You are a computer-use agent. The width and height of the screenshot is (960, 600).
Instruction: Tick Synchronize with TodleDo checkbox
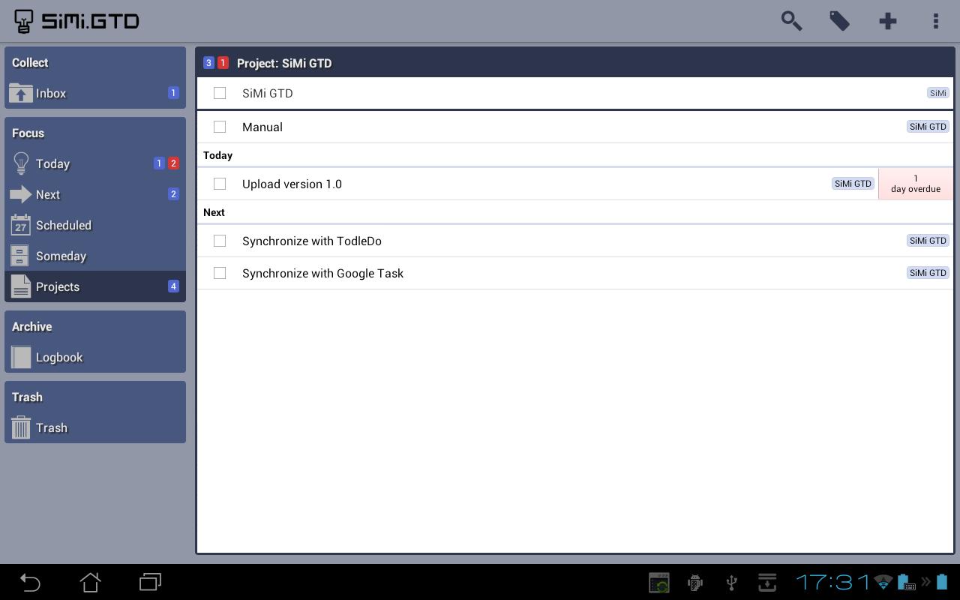click(x=220, y=241)
